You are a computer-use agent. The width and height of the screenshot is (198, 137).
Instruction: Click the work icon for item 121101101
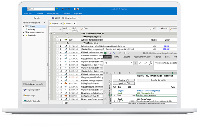66,46
